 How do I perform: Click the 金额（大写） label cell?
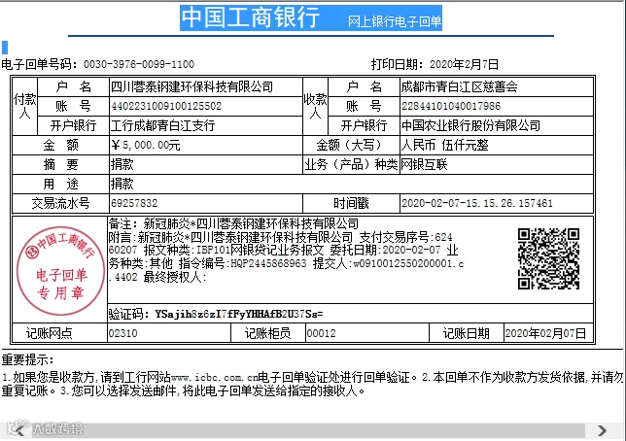pos(351,145)
